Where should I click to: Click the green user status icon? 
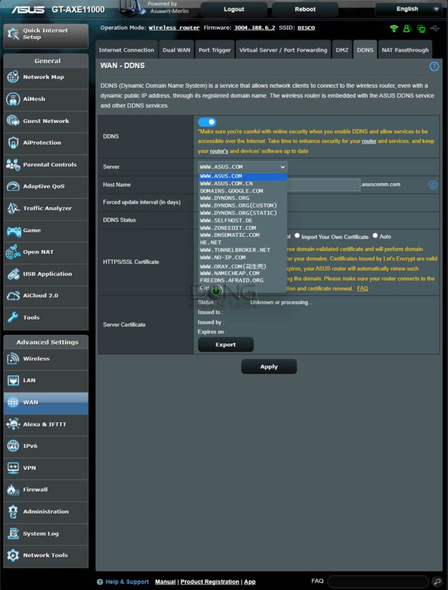tap(407, 28)
